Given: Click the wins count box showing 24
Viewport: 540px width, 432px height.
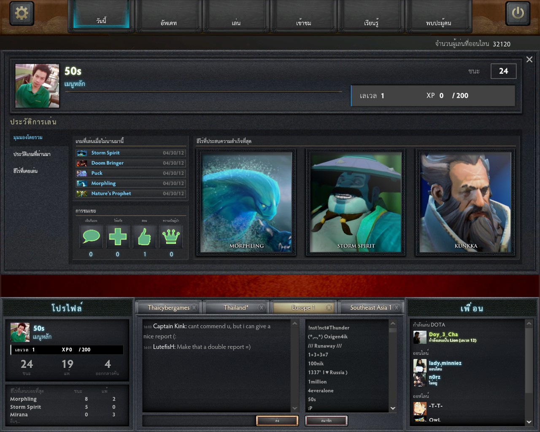Looking at the screenshot, I should coord(503,71).
